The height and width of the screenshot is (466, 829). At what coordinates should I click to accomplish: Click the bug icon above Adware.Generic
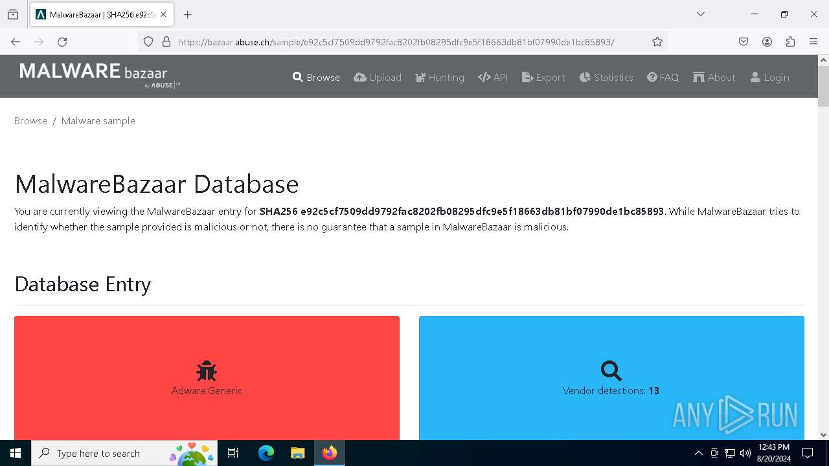[207, 371]
